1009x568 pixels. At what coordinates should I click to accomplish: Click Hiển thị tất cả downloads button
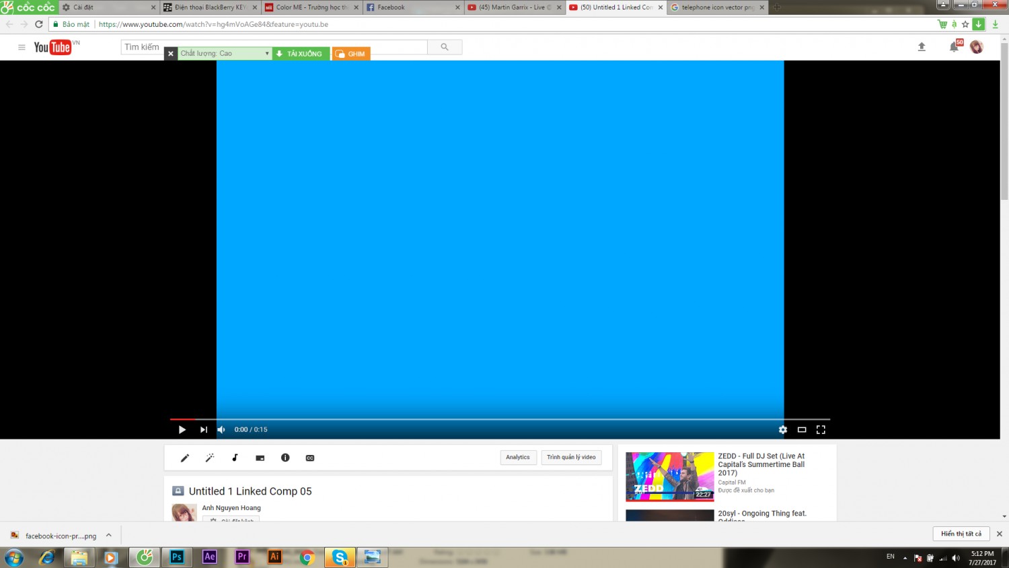click(x=961, y=534)
